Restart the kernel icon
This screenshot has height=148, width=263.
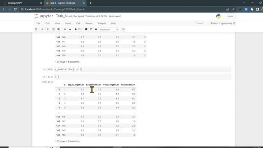coord(91,29)
